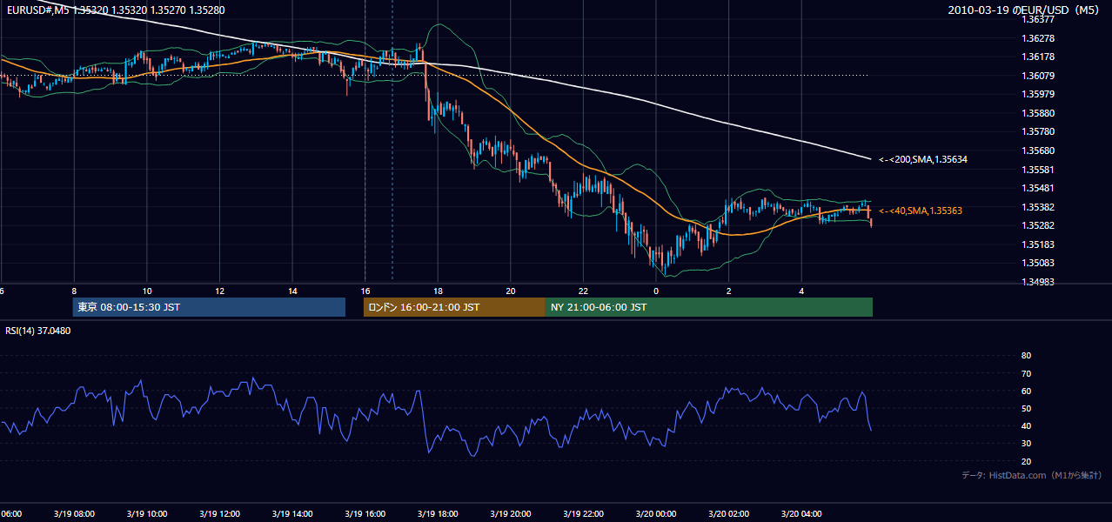1112x522 pixels.
Task: Click the bottom axis label 3/20 04:00
Action: tap(801, 514)
